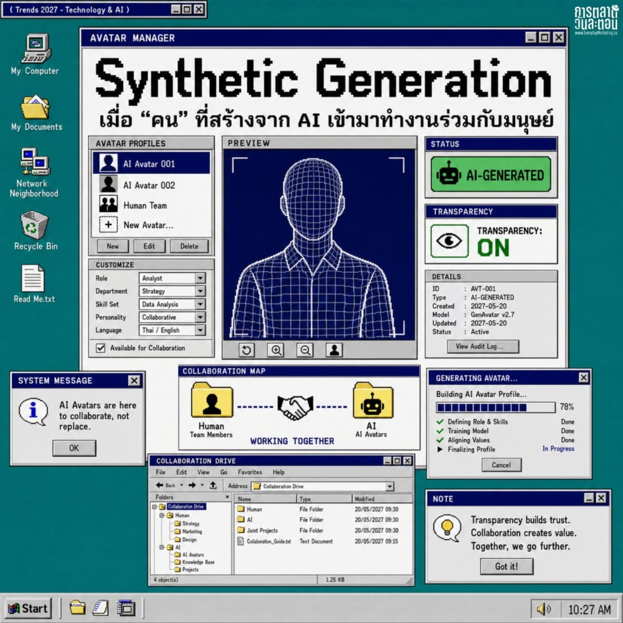Viewport: 623px width, 623px height.
Task: Expand the Role dropdown arrow
Action: (200, 278)
